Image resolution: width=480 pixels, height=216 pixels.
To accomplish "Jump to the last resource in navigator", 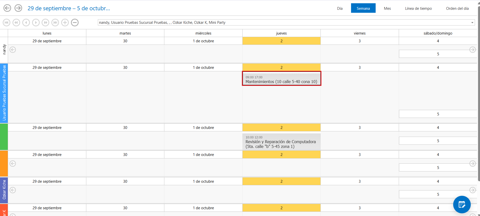I will point(55,23).
